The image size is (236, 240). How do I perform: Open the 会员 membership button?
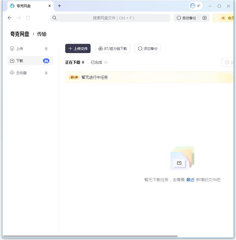(224, 18)
